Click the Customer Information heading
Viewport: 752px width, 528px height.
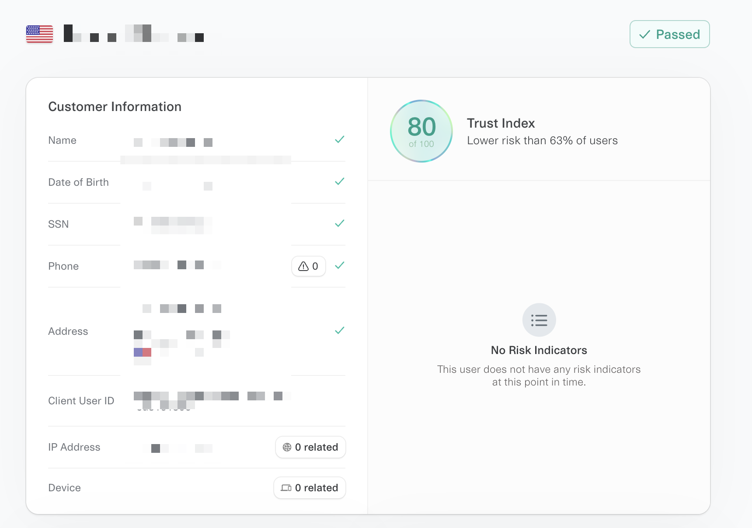pyautogui.click(x=115, y=107)
